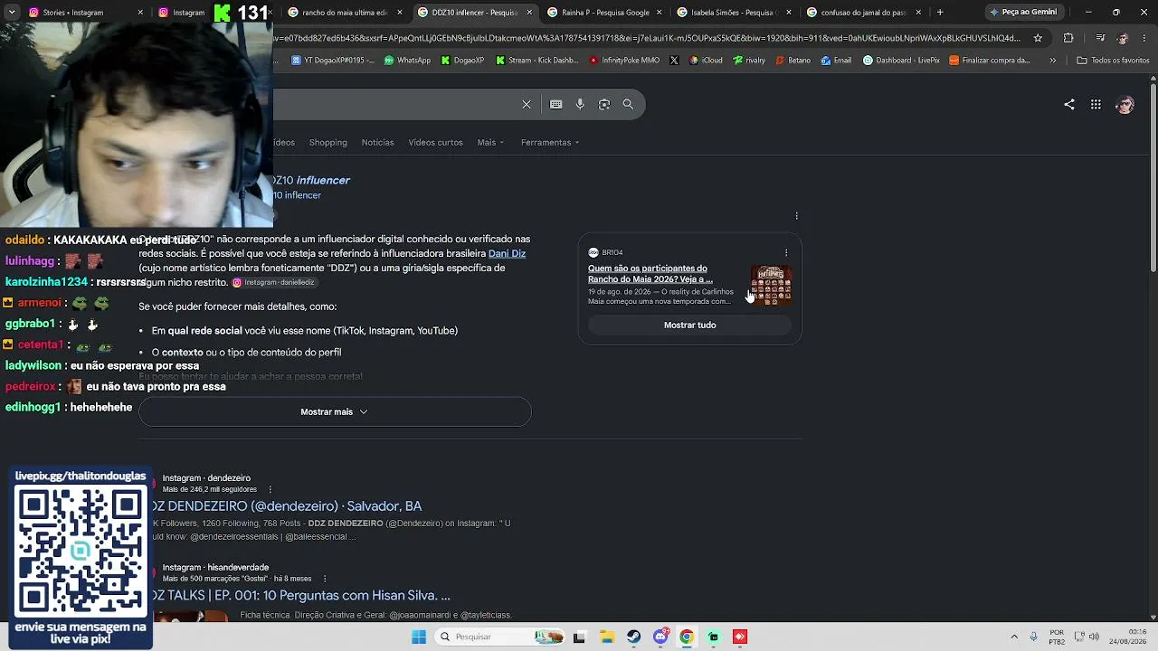The image size is (1158, 651).
Task: Select the Shopping search filter
Action: pos(328,142)
